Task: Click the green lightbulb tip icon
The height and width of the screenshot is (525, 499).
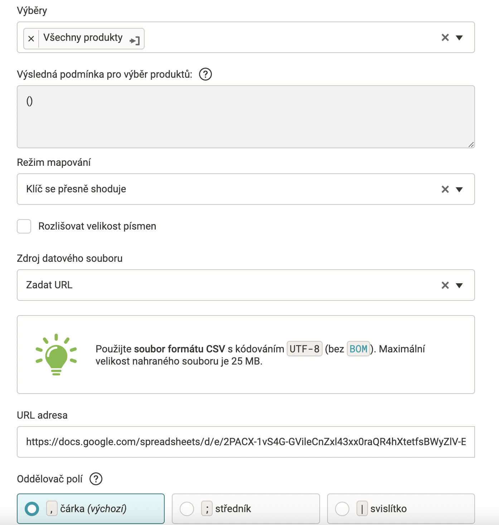Action: 56,355
